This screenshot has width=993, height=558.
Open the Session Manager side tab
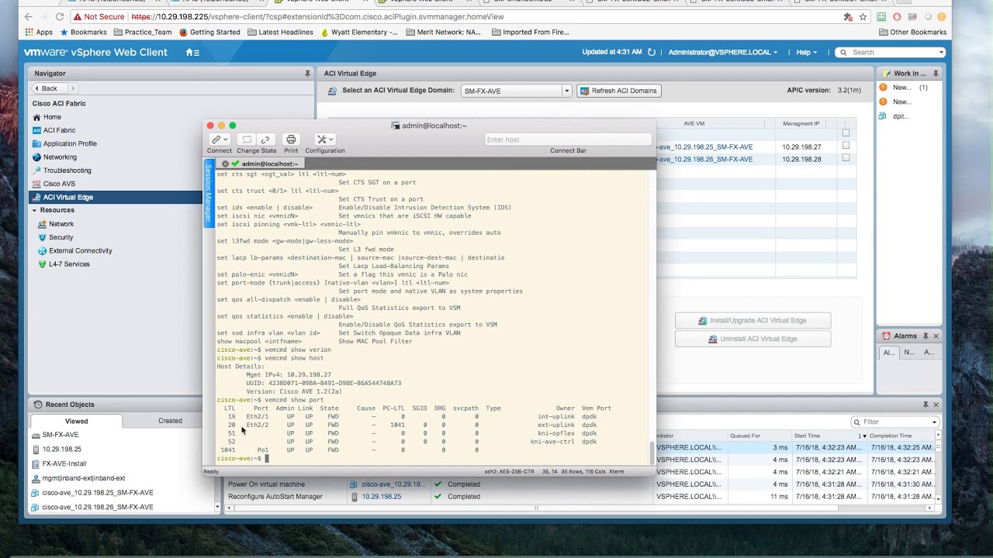click(208, 194)
